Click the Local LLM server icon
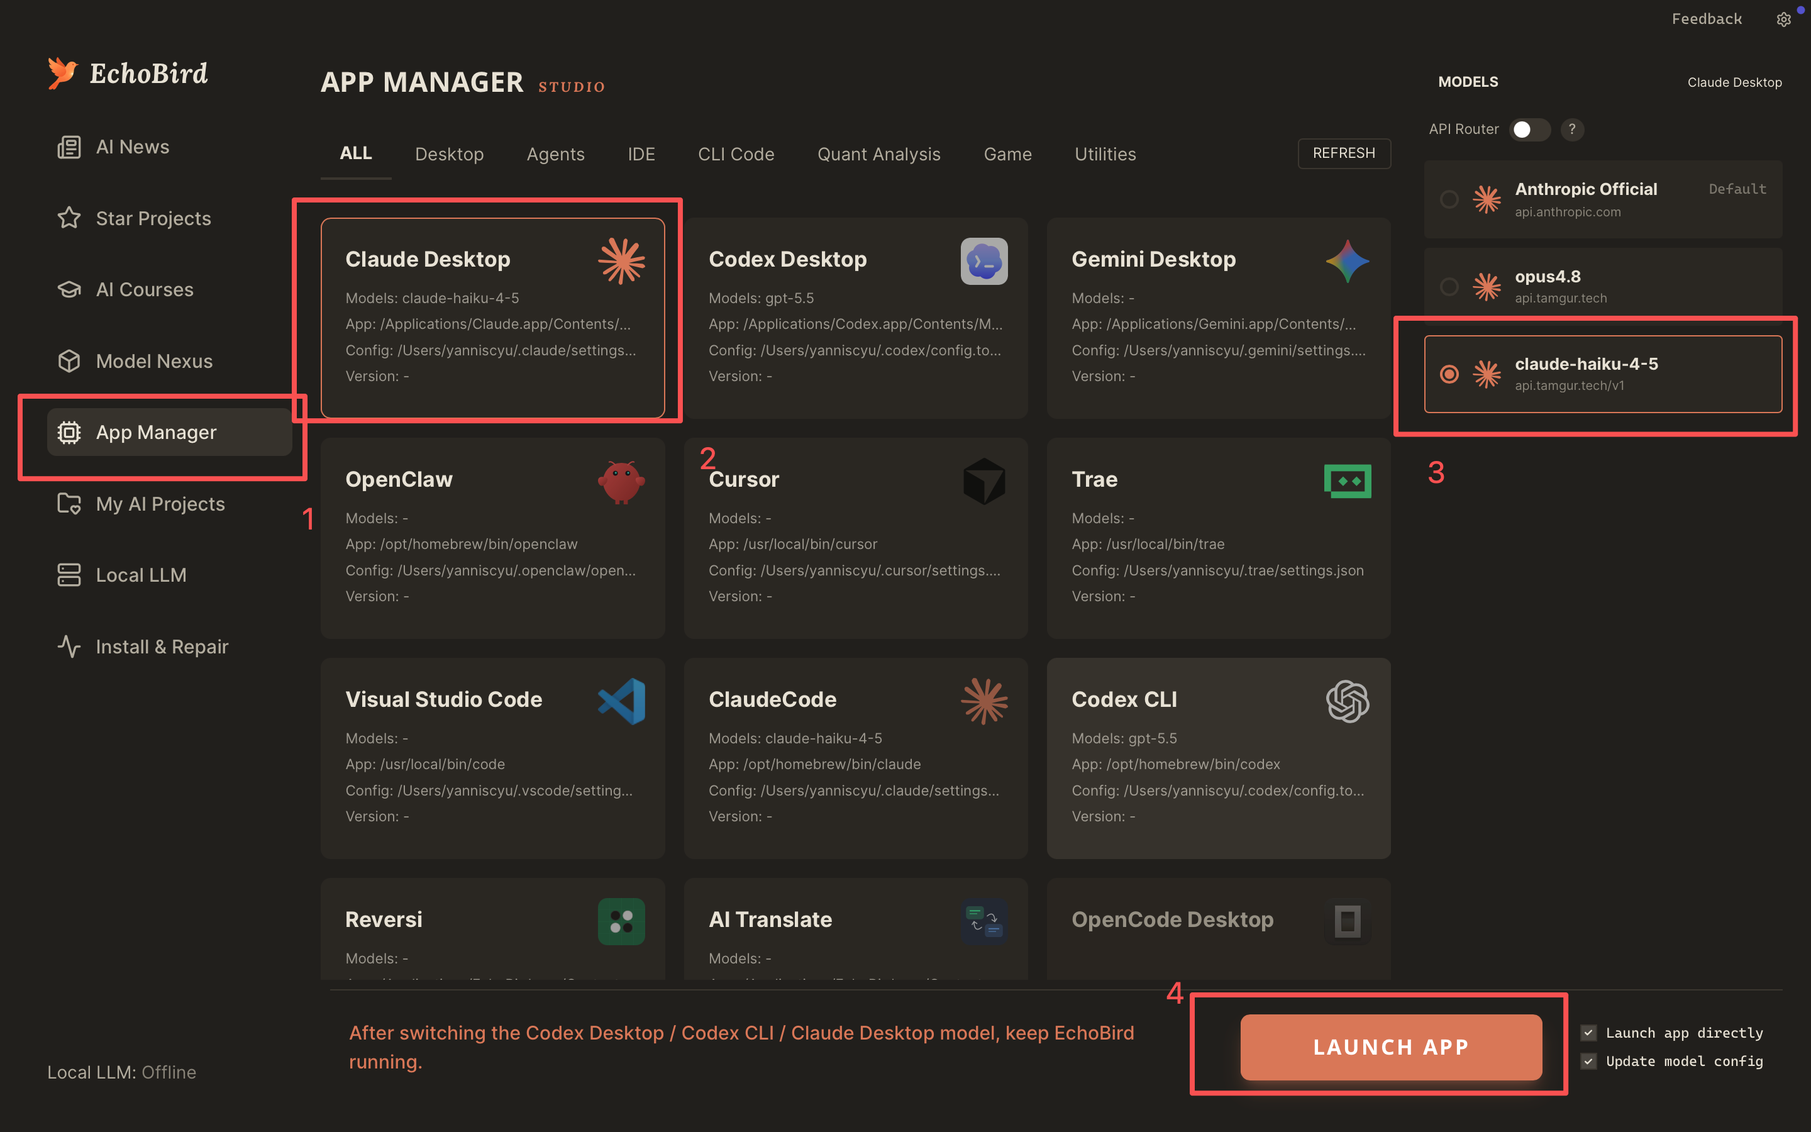Viewport: 1811px width, 1132px height. (x=69, y=575)
